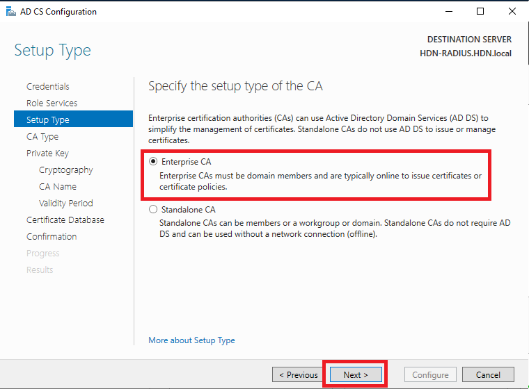The height and width of the screenshot is (389, 529).
Task: Click the disabled Progress step
Action: [43, 254]
